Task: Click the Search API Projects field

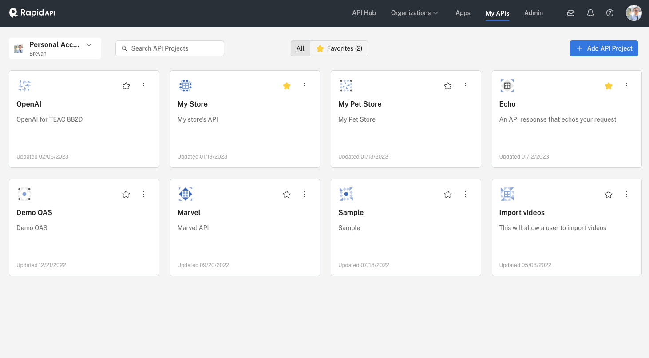Action: (170, 48)
